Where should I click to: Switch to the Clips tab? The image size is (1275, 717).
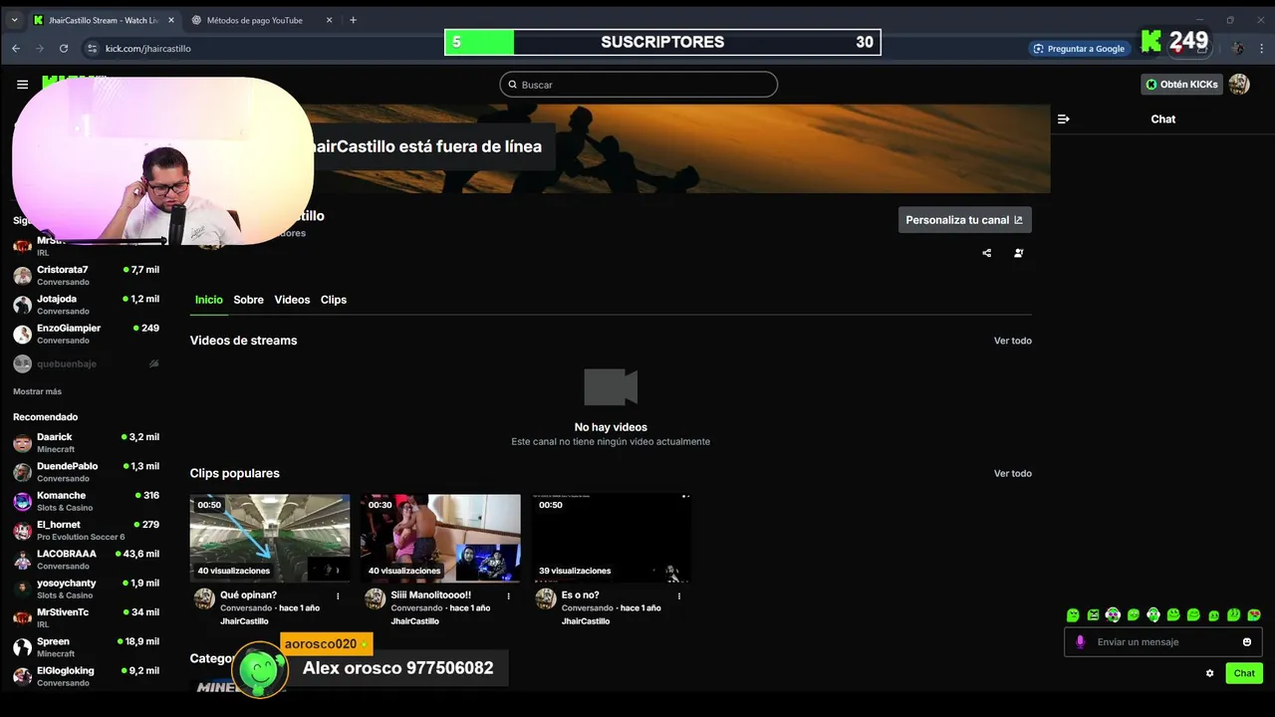click(334, 300)
